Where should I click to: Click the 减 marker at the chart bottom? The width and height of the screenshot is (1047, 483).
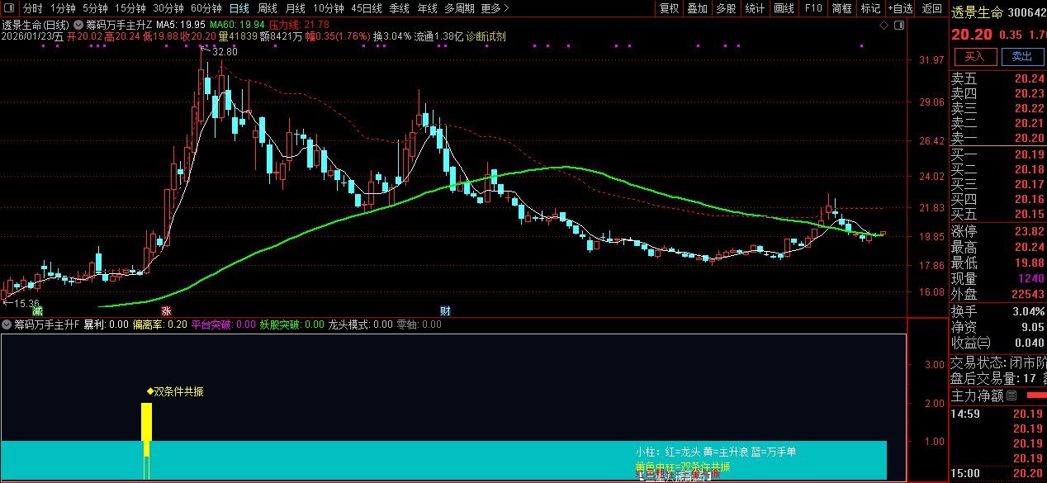37,311
